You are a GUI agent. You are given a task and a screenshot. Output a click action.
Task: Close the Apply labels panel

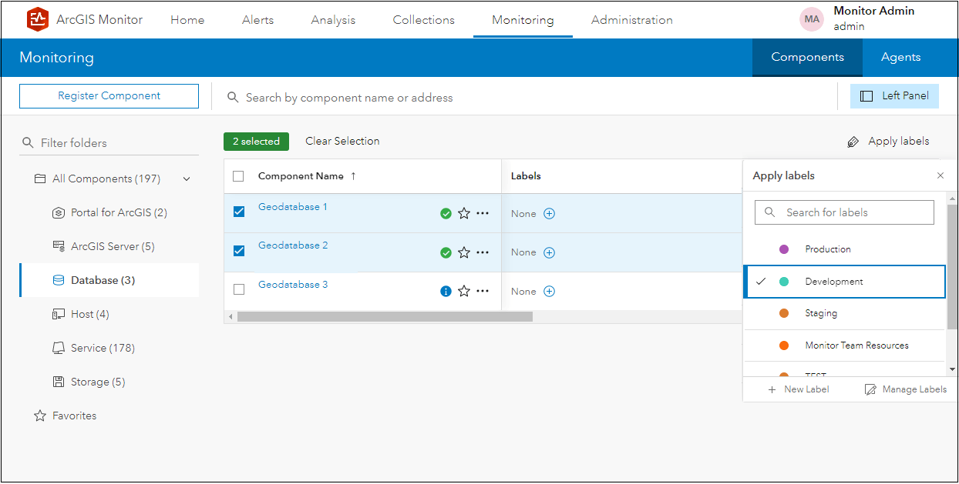pyautogui.click(x=940, y=176)
